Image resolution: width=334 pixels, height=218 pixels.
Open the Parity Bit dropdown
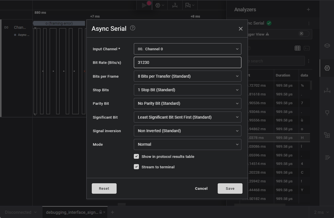point(187,103)
